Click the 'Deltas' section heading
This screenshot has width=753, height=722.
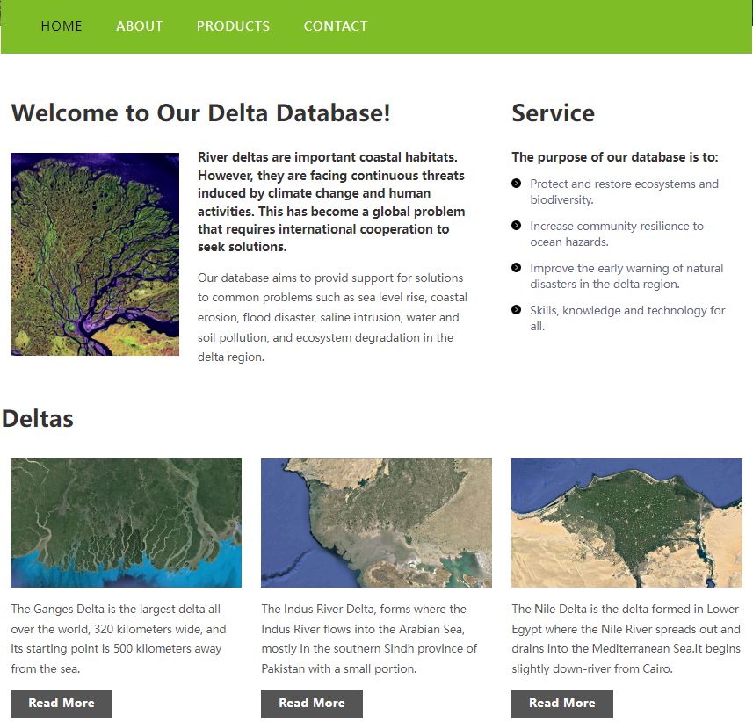[x=38, y=419]
